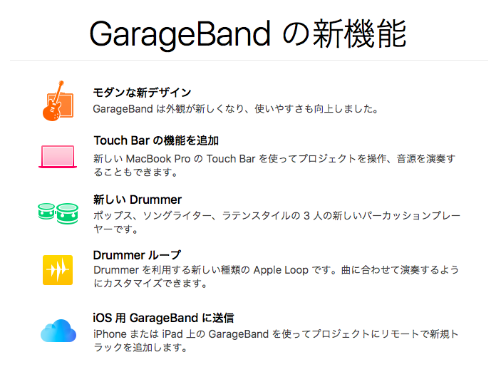Image resolution: width=496 pixels, height=367 pixels.
Task: Select the iOS 用 GarageBand に送信 heading
Action: (x=163, y=318)
